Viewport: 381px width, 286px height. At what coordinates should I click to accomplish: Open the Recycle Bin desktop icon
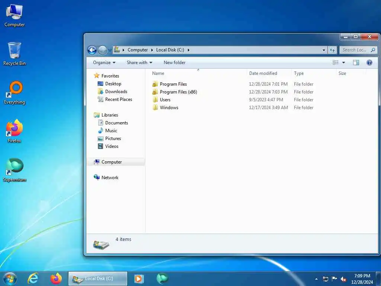coord(15,54)
